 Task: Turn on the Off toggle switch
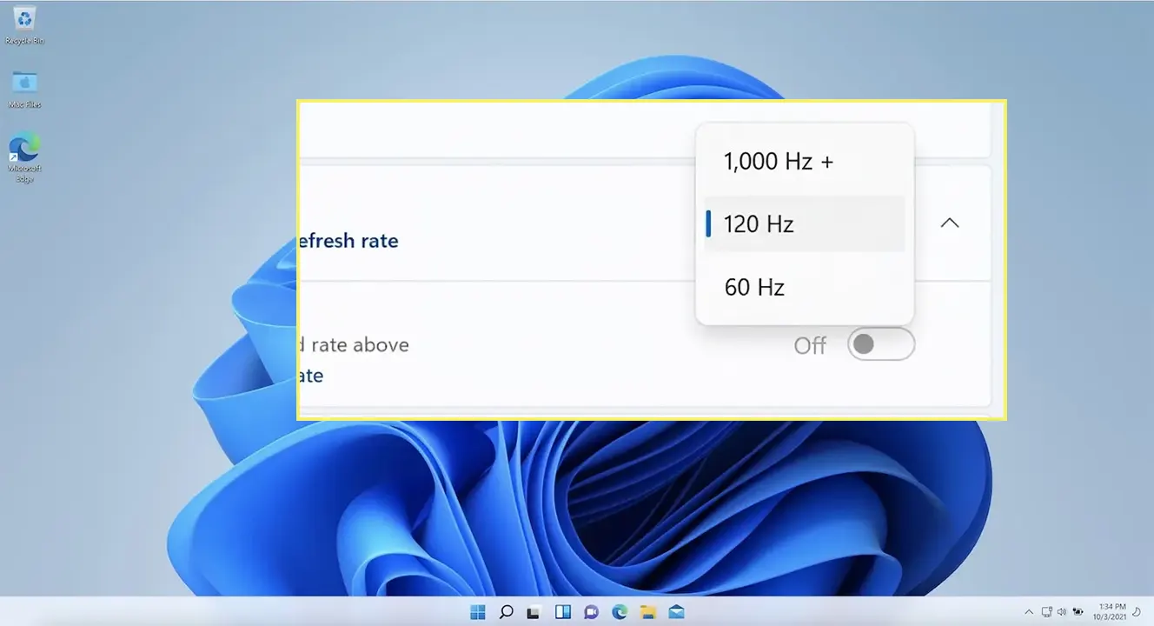(x=881, y=344)
